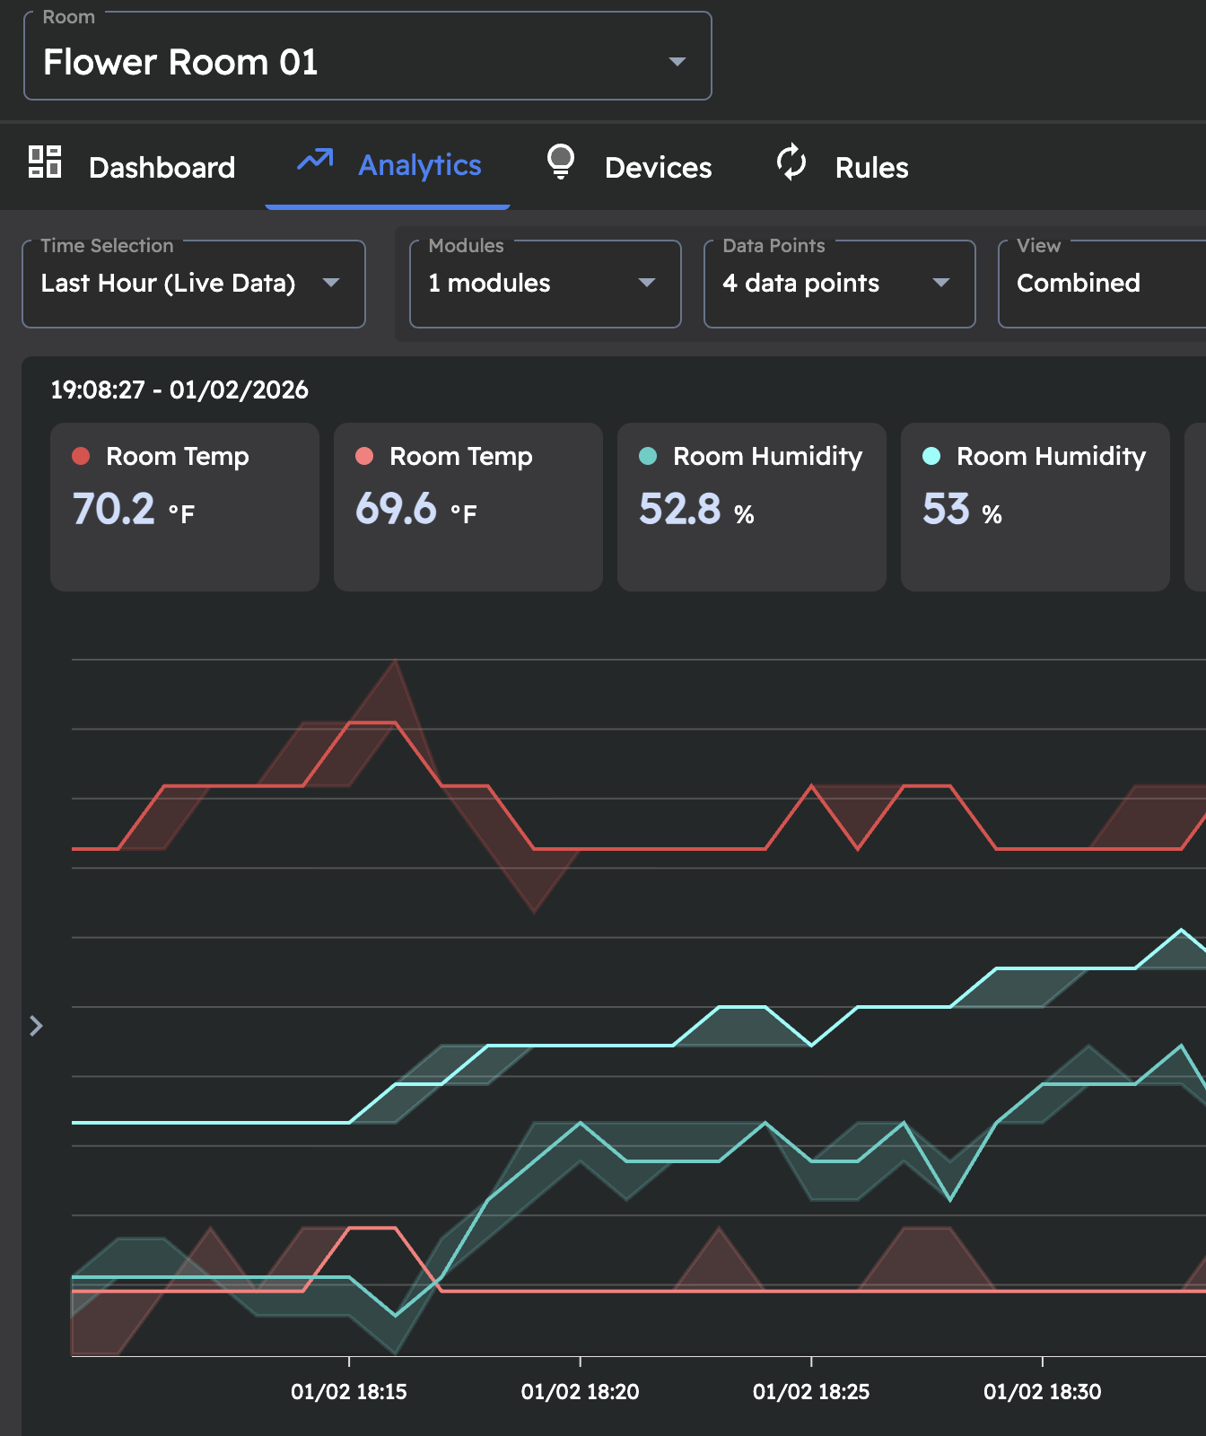Open the Room selector dropdown arrow
Screen dimensions: 1206x1436
tap(677, 62)
